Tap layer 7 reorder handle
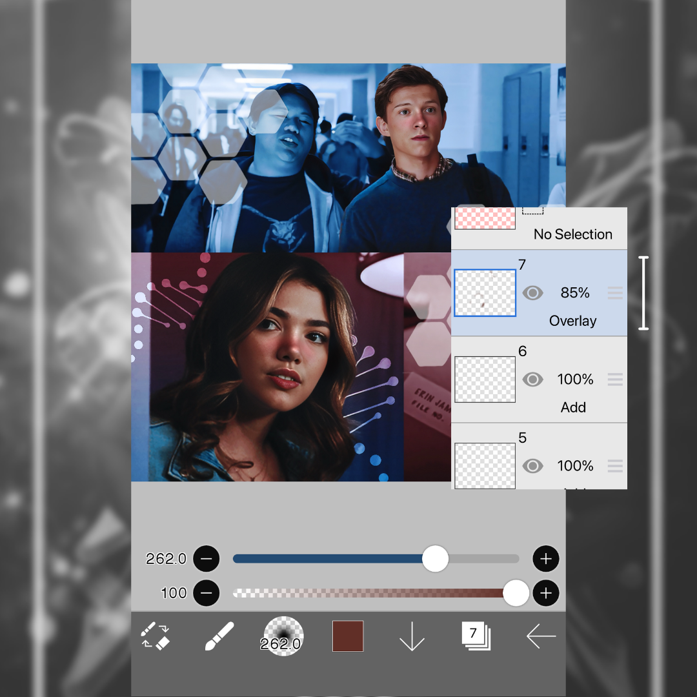This screenshot has width=697, height=697. pos(615,293)
